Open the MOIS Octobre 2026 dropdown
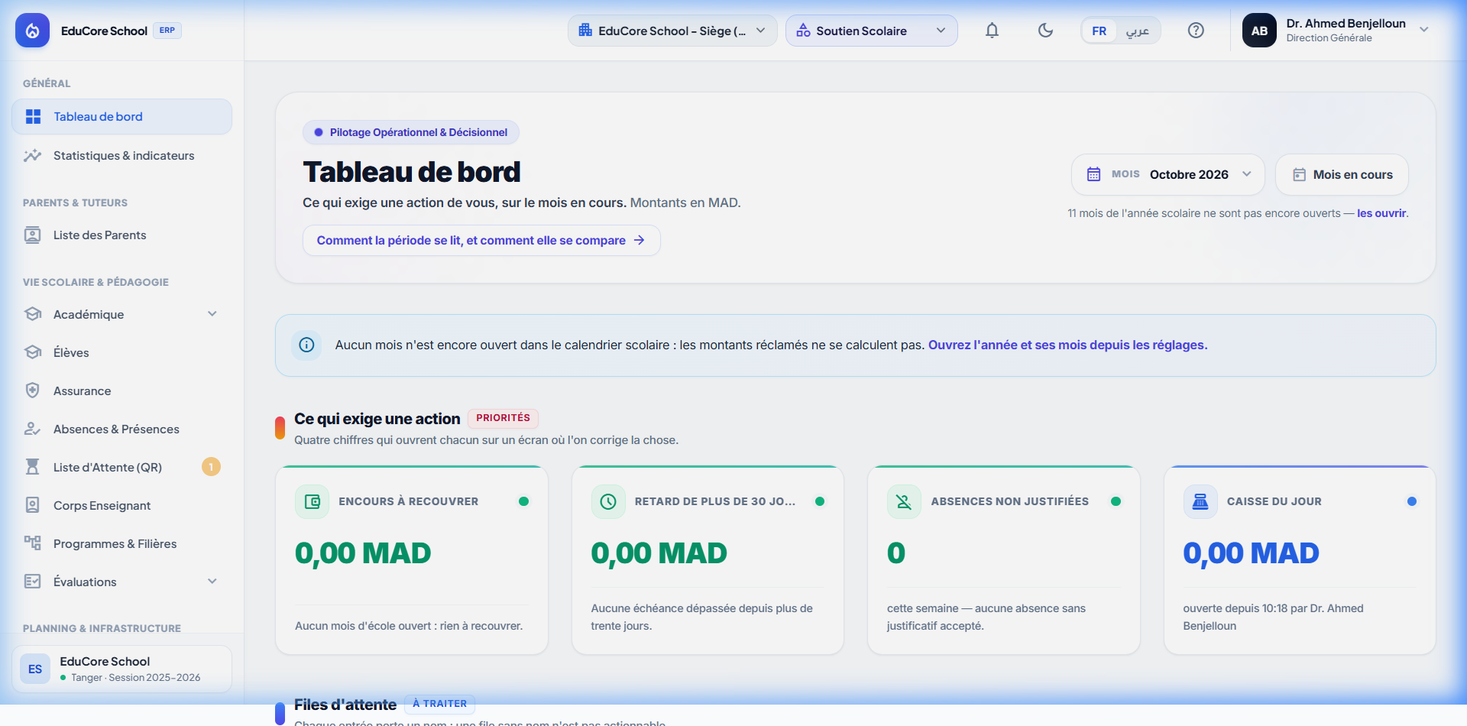Viewport: 1467px width, 726px height. [x=1167, y=174]
